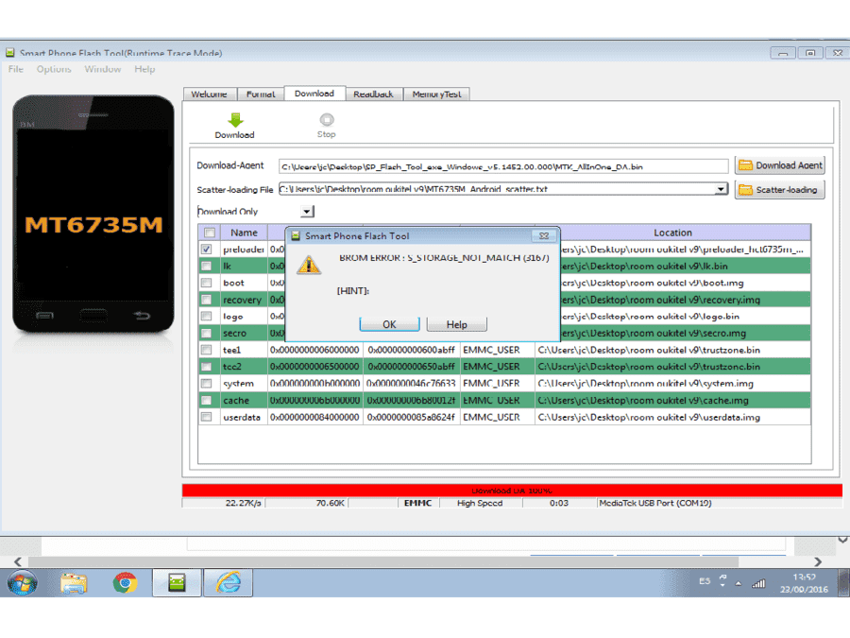Click the horizontal scrollbar right arrow
This screenshot has width=850, height=638.
click(x=818, y=561)
